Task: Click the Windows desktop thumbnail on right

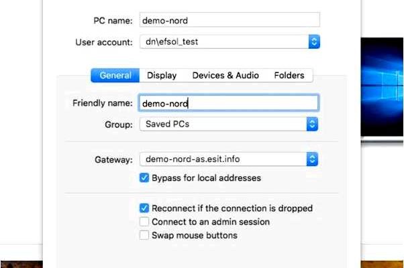Action: click(383, 87)
